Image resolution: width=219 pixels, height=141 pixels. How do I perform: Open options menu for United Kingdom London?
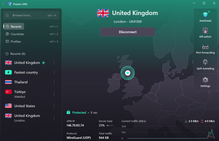coord(54,118)
